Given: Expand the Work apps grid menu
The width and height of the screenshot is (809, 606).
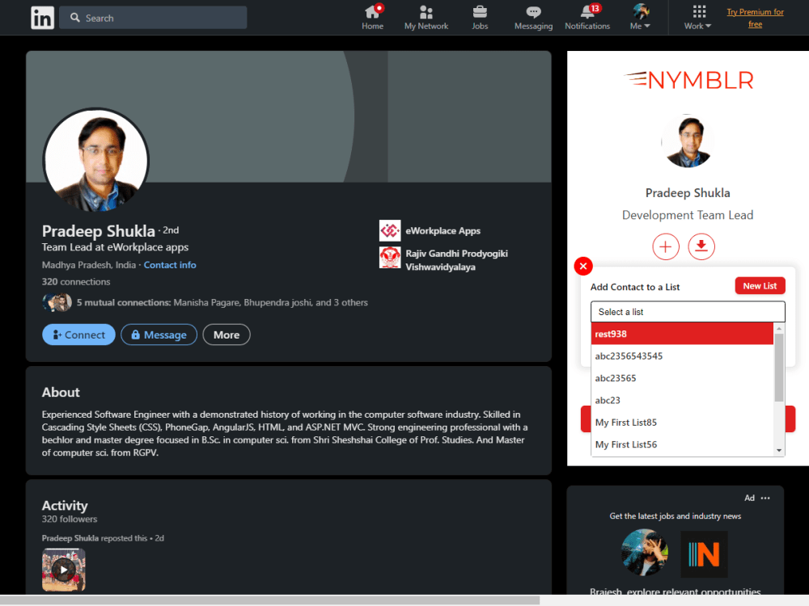Looking at the screenshot, I should 697,18.
